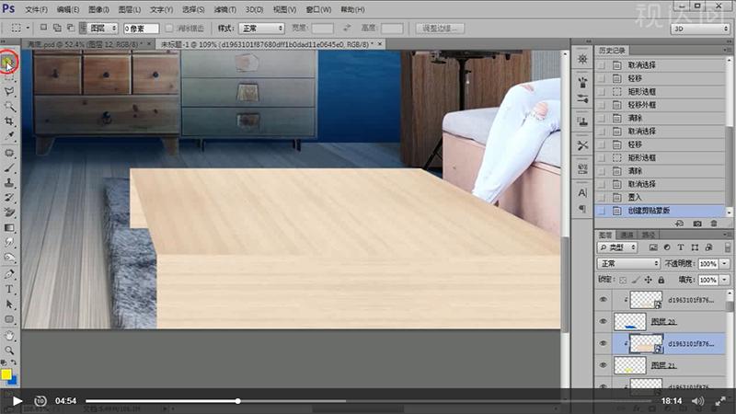Image resolution: width=736 pixels, height=414 pixels.
Task: Open the marquee tool preset picker arrow
Action: click(x=28, y=29)
